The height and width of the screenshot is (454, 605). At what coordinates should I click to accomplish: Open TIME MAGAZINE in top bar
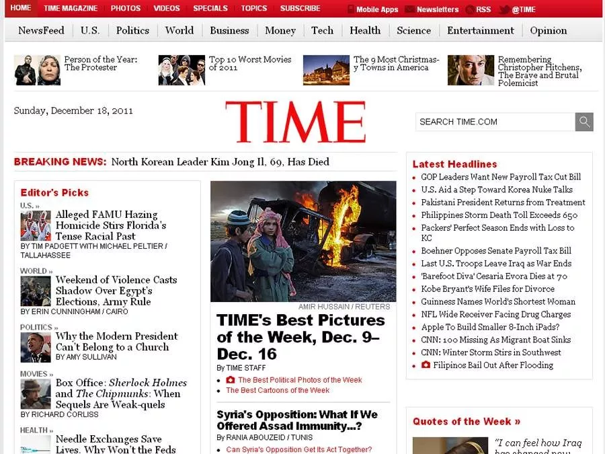click(71, 8)
